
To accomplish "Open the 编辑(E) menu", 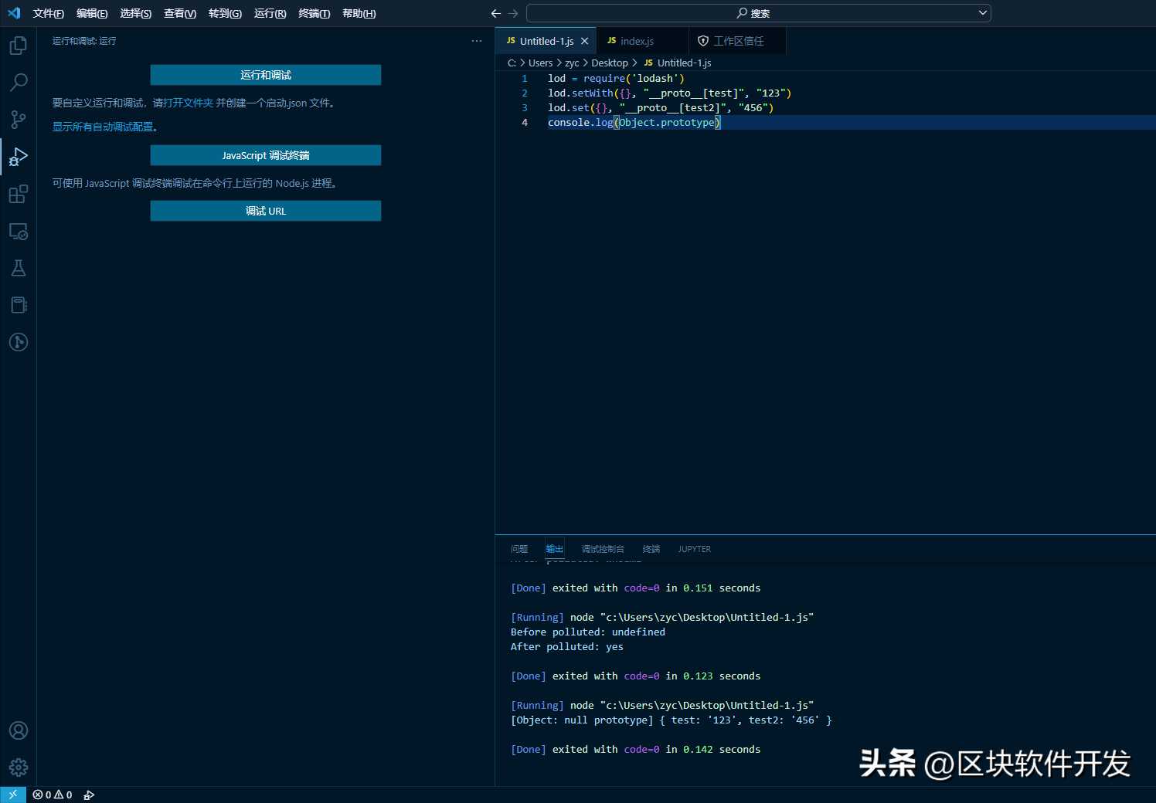I will pyautogui.click(x=92, y=13).
